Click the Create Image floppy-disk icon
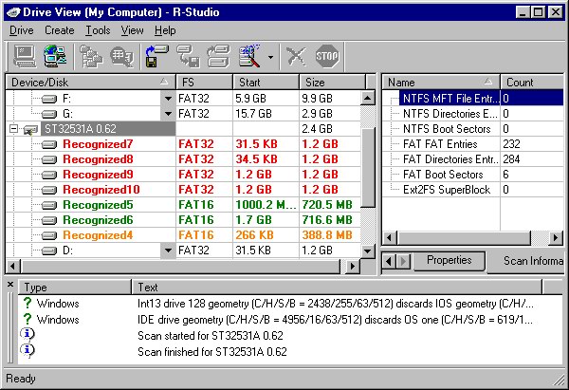This screenshot has width=569, height=390. (x=157, y=56)
